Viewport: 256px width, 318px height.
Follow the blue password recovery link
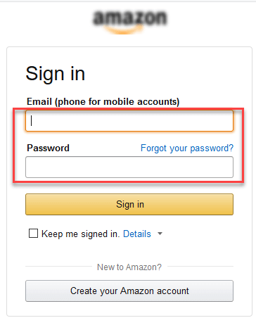click(187, 148)
